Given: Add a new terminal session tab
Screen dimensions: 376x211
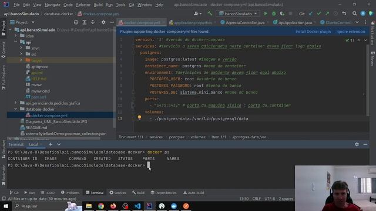Looking at the screenshot, I should pos(51,144).
